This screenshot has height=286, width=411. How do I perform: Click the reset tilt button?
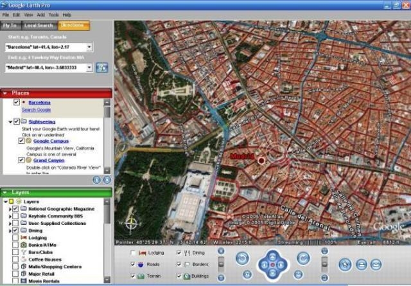(298, 274)
